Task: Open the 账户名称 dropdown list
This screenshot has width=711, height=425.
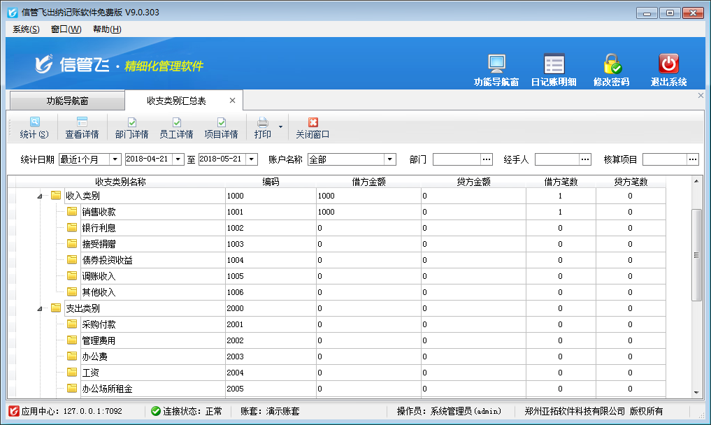Action: tap(390, 159)
